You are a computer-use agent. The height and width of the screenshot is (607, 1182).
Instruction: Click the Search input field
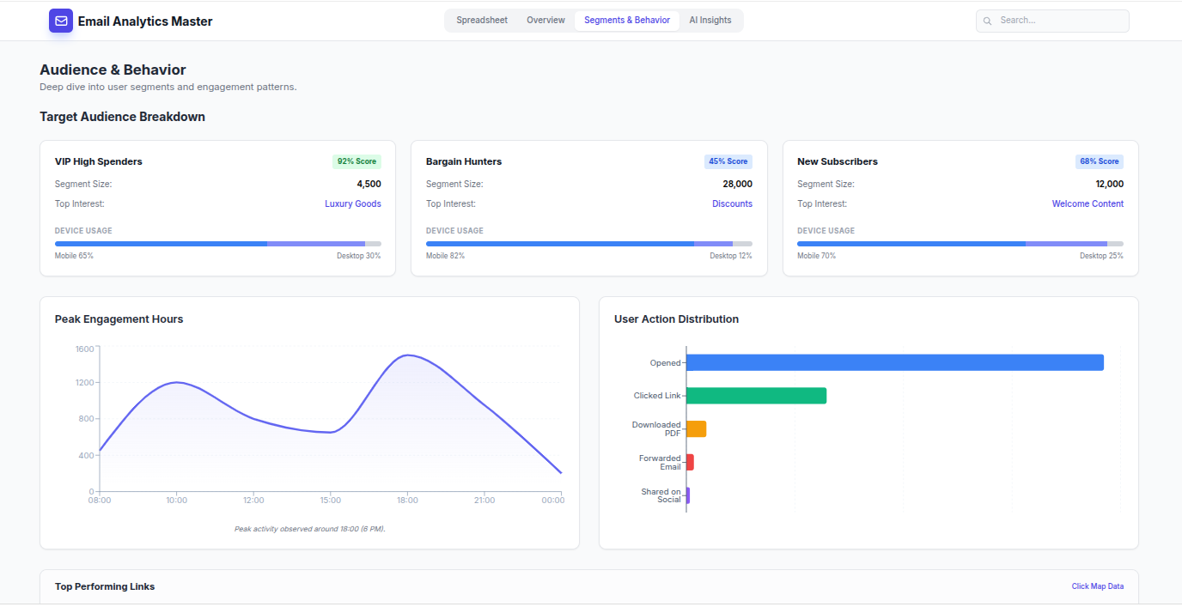1060,21
